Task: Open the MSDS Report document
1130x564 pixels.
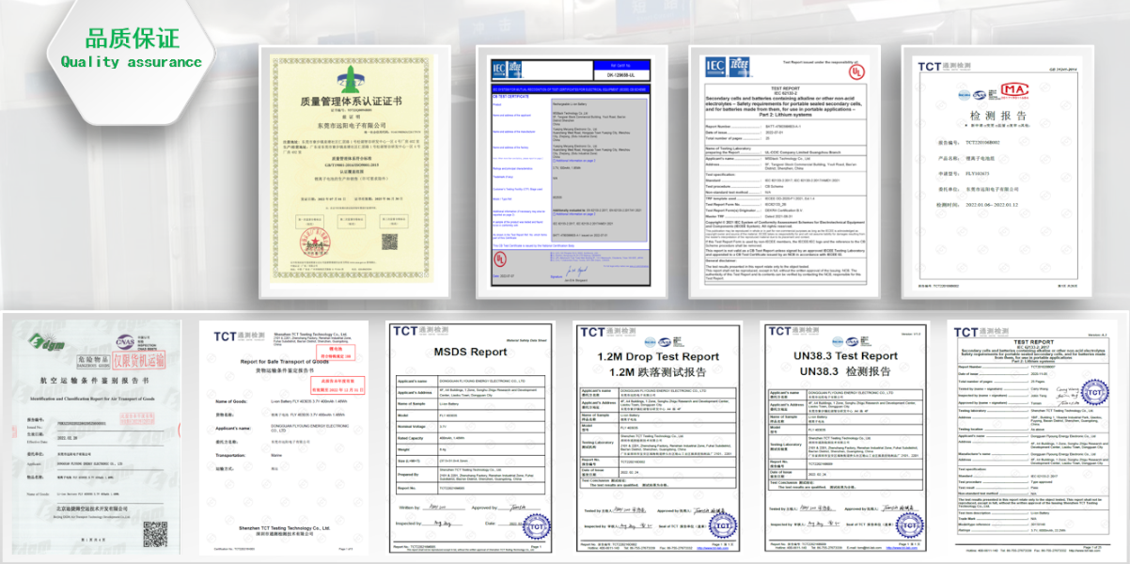Action: (x=472, y=436)
